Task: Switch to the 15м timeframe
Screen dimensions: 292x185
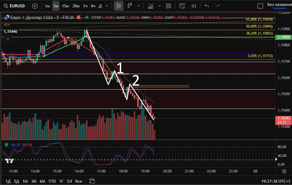Action: coord(65,6)
